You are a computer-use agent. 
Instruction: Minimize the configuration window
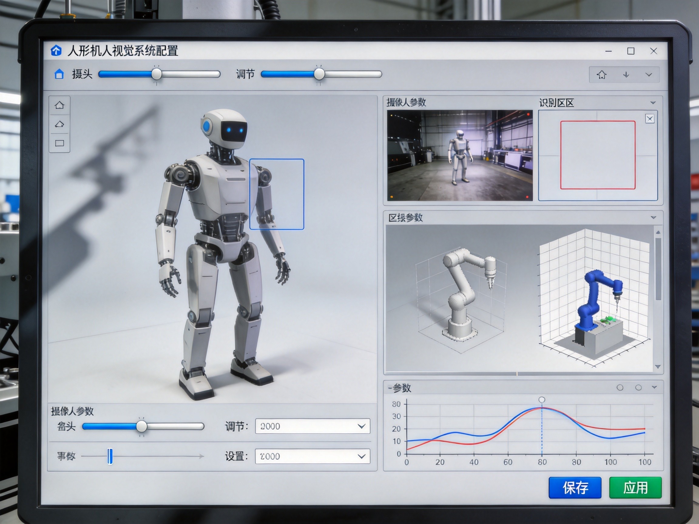tap(609, 51)
